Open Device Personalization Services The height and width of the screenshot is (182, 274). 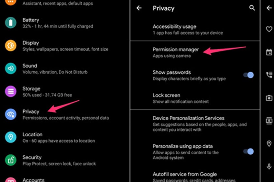point(195,124)
